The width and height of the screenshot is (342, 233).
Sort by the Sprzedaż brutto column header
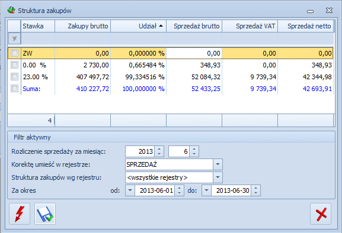pos(194,26)
